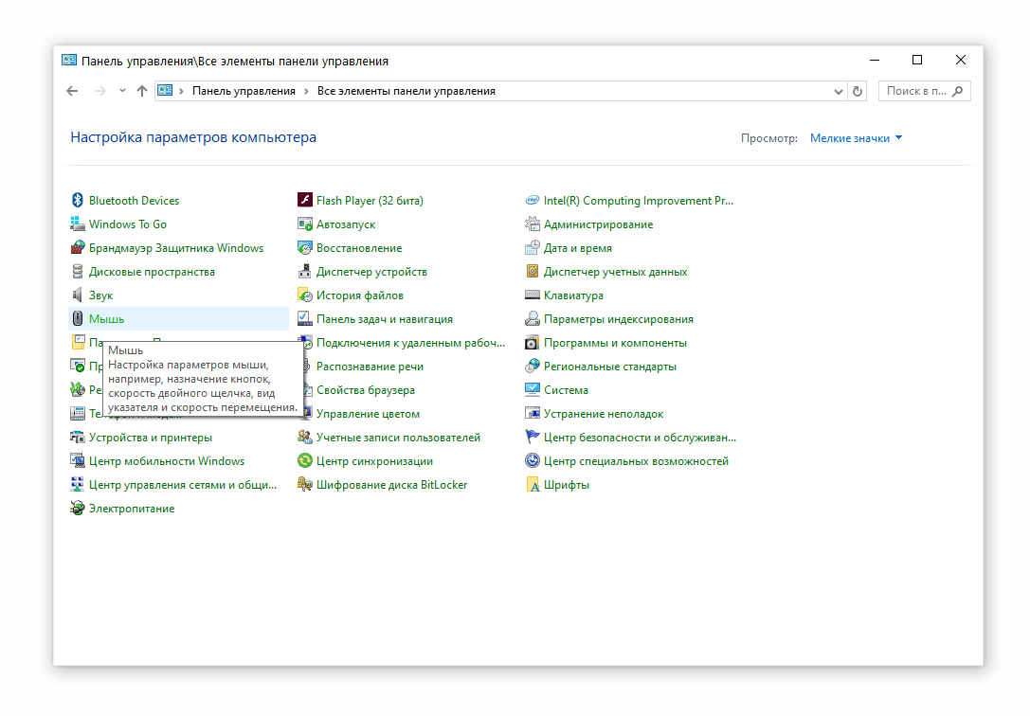Open Учетные записи пользователей icon

tap(305, 437)
